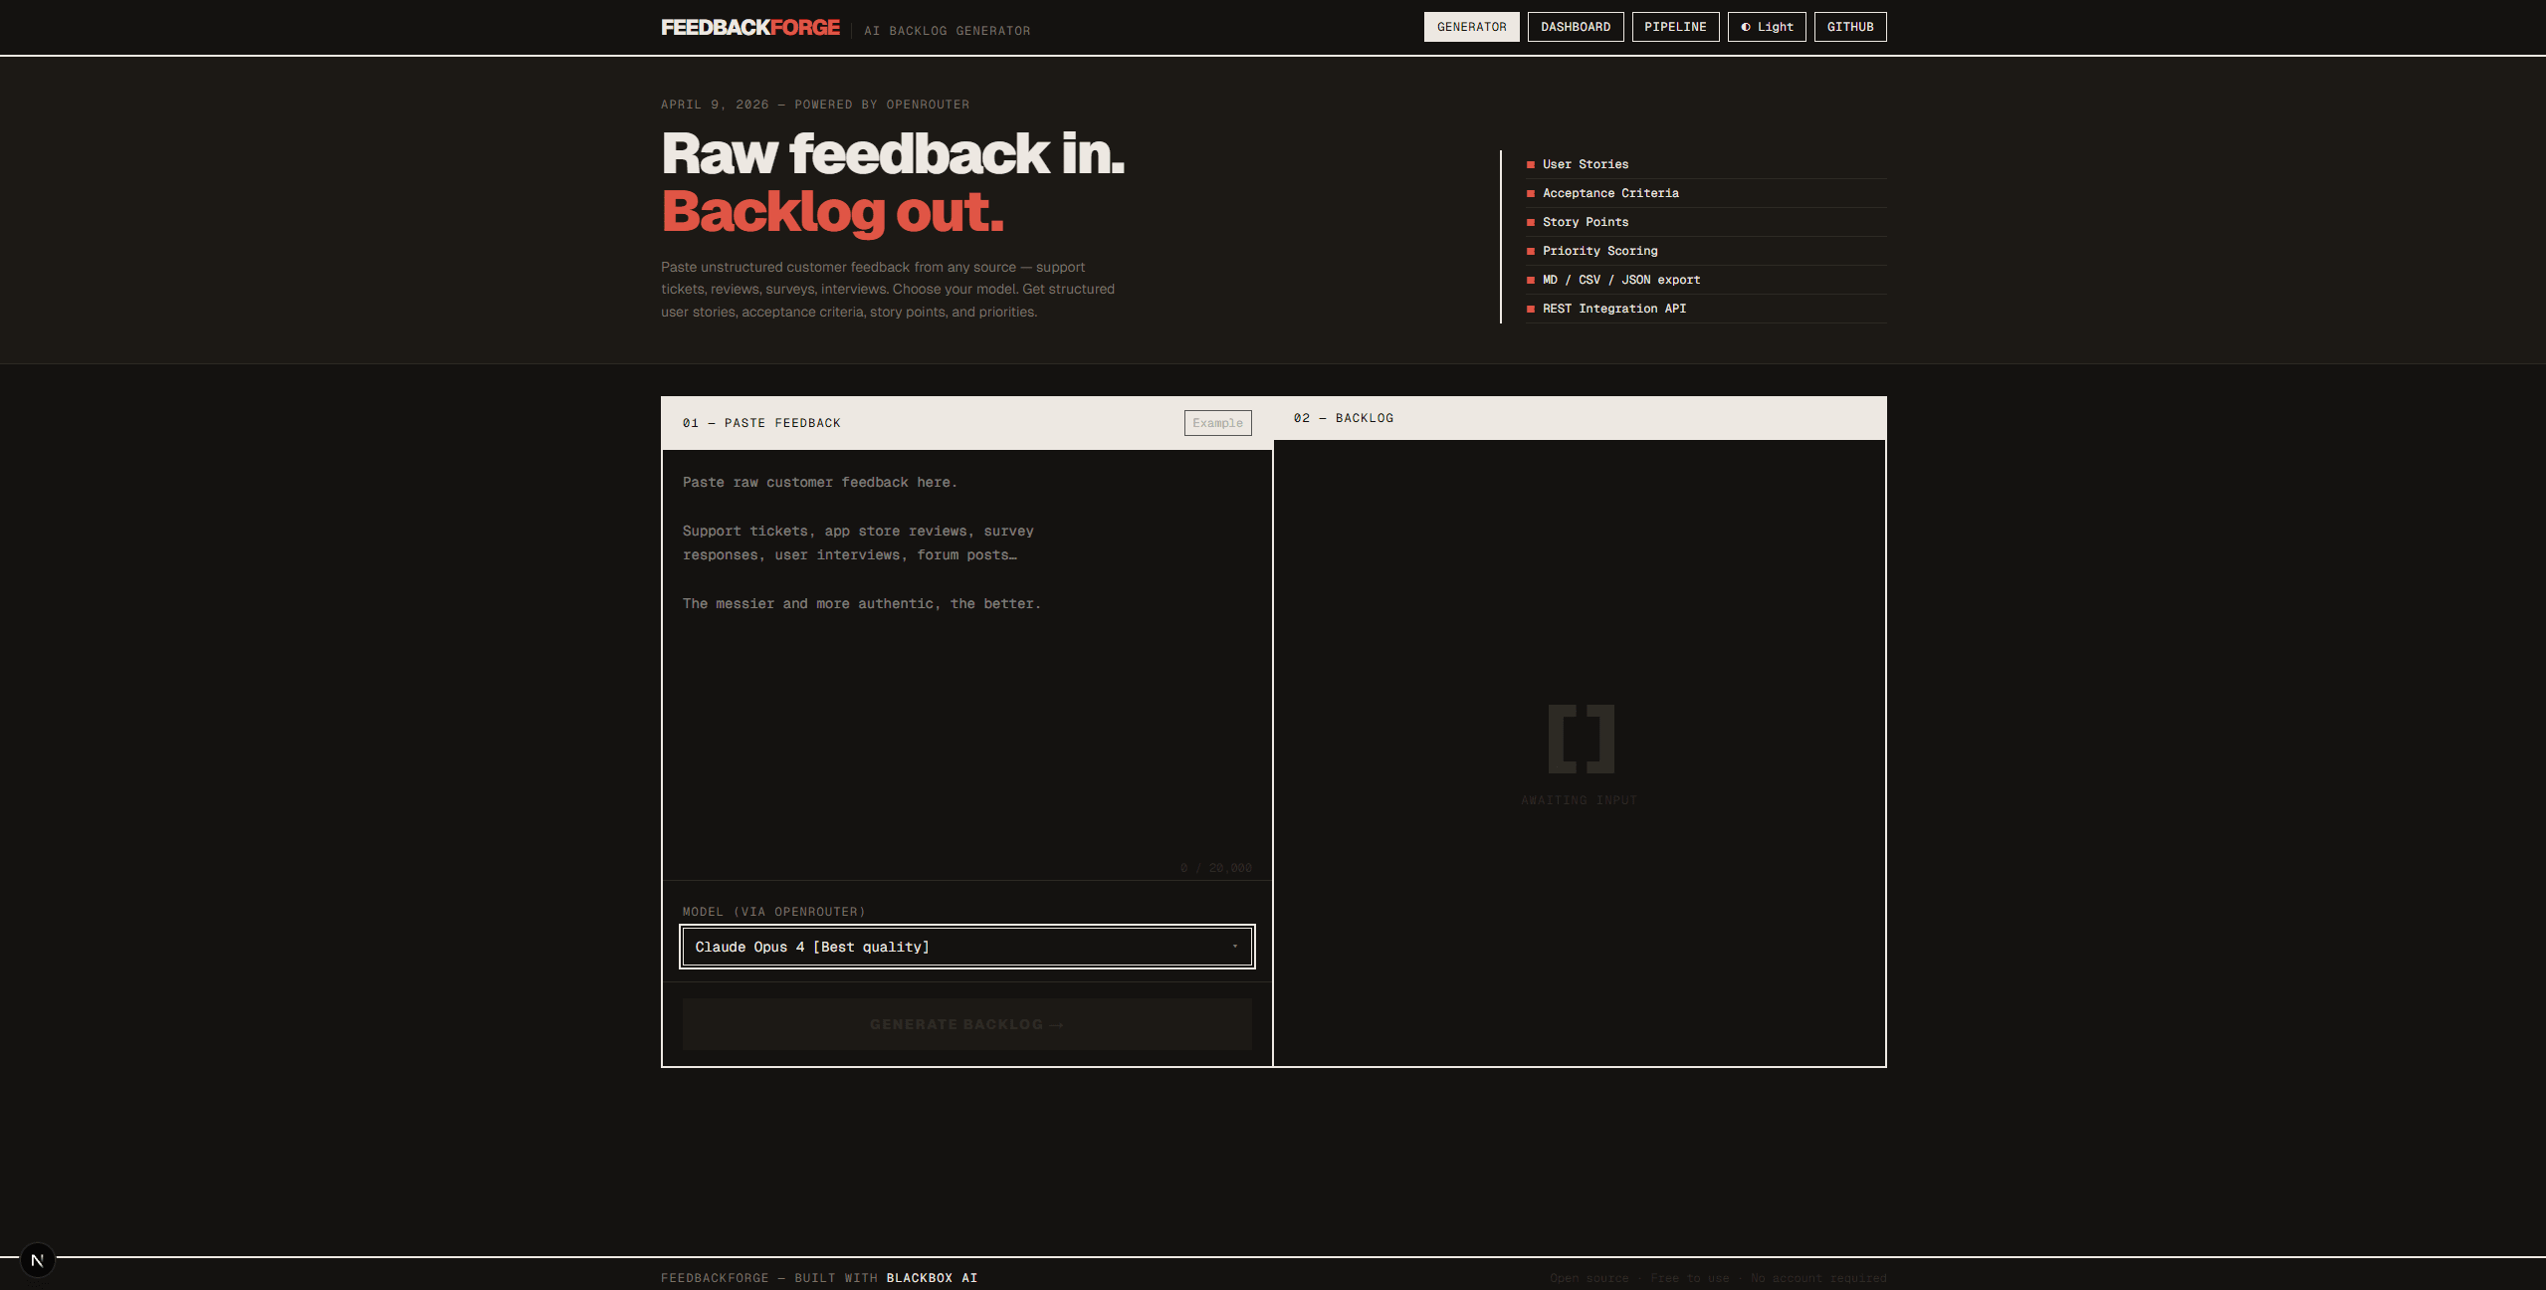Open the PIPELINE section
The height and width of the screenshot is (1290, 2546).
(x=1676, y=27)
